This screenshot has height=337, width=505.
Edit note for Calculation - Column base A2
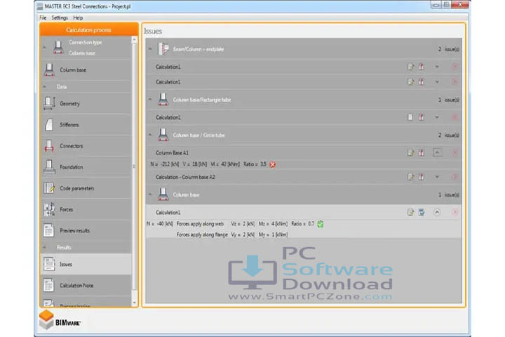point(410,177)
